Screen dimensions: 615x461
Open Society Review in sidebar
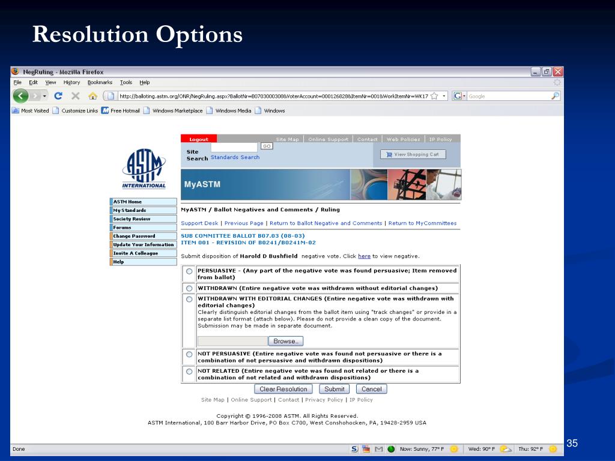pos(144,218)
